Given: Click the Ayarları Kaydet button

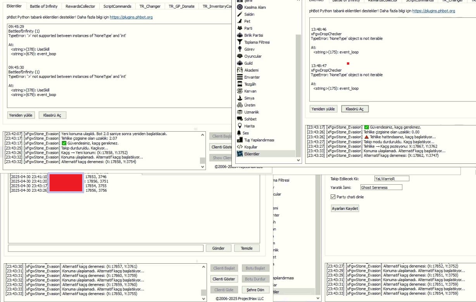Looking at the screenshot, I should pos(345,208).
